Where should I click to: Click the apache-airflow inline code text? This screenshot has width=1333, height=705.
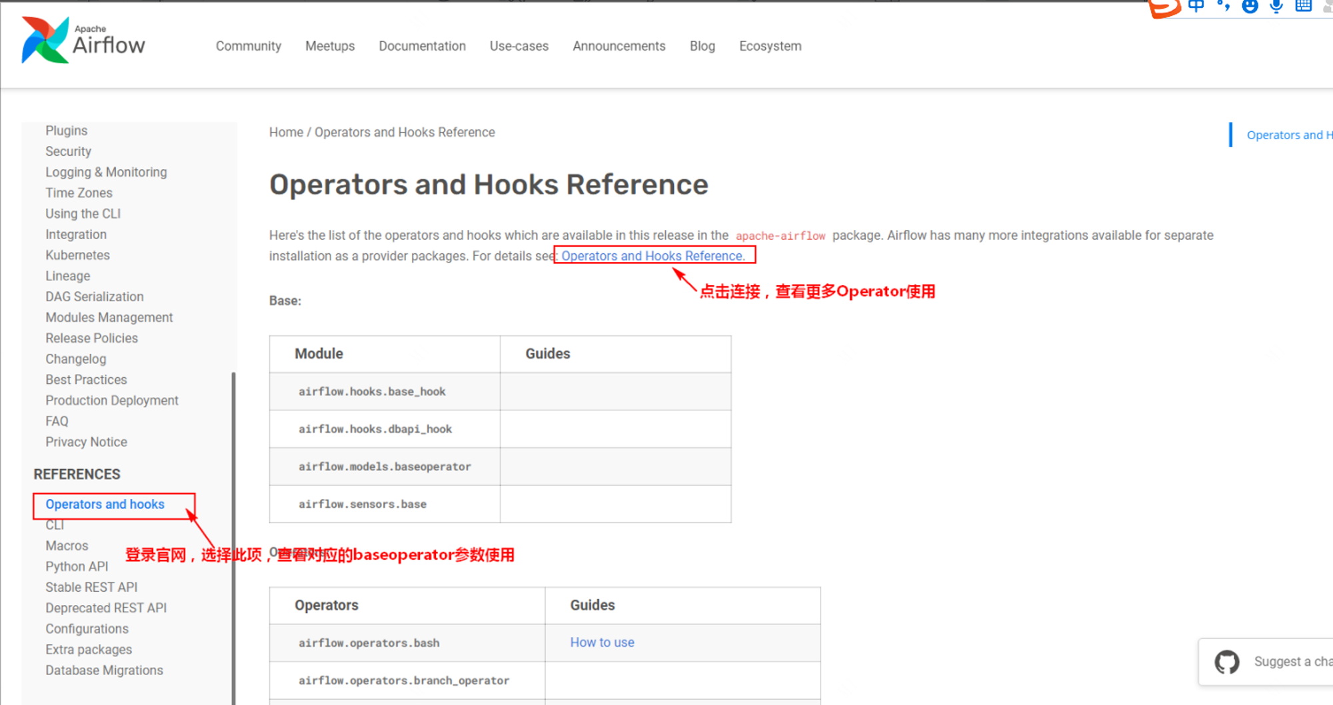[x=780, y=236]
